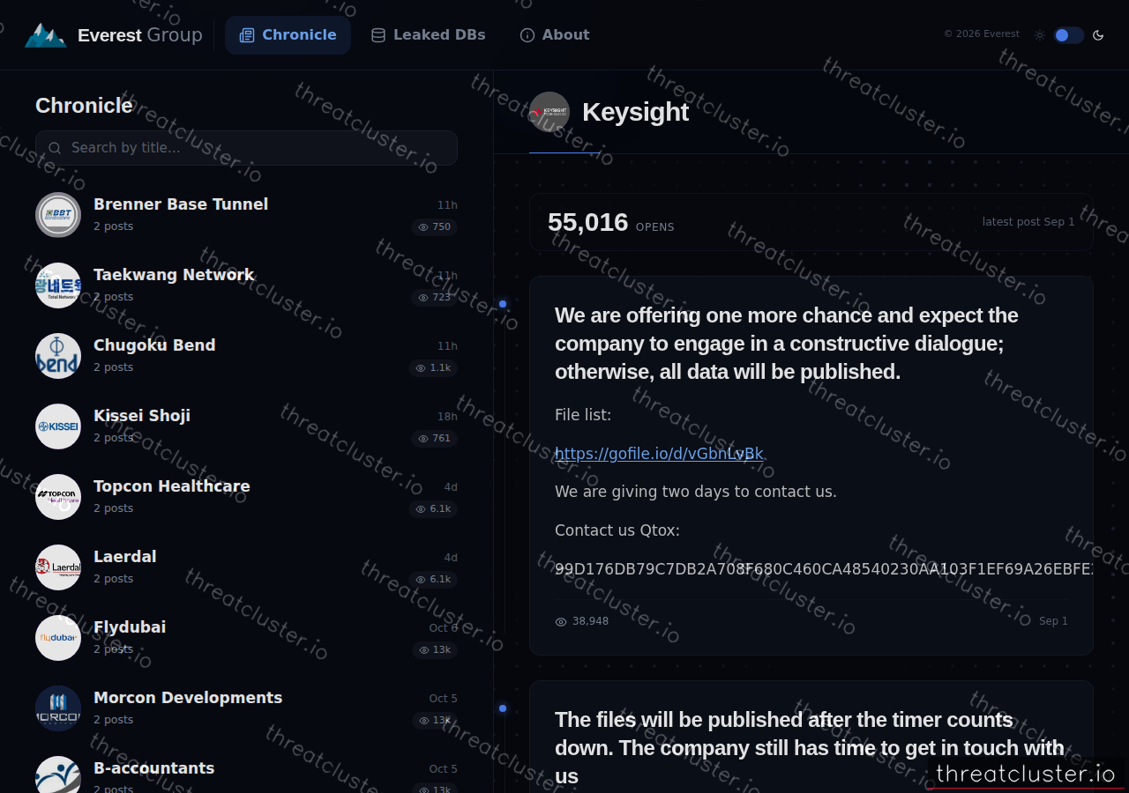Image resolution: width=1129 pixels, height=793 pixels.
Task: Click the Kissei logo avatar
Action: 58,426
